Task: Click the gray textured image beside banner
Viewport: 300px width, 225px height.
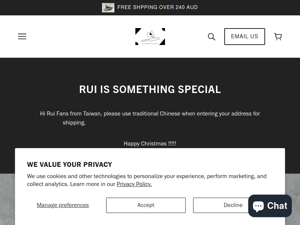Action: pos(7,199)
